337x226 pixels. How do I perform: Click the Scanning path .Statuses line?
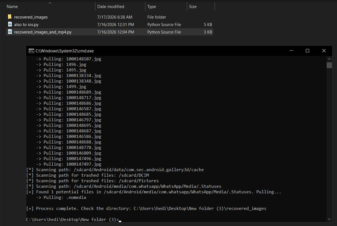(124, 186)
